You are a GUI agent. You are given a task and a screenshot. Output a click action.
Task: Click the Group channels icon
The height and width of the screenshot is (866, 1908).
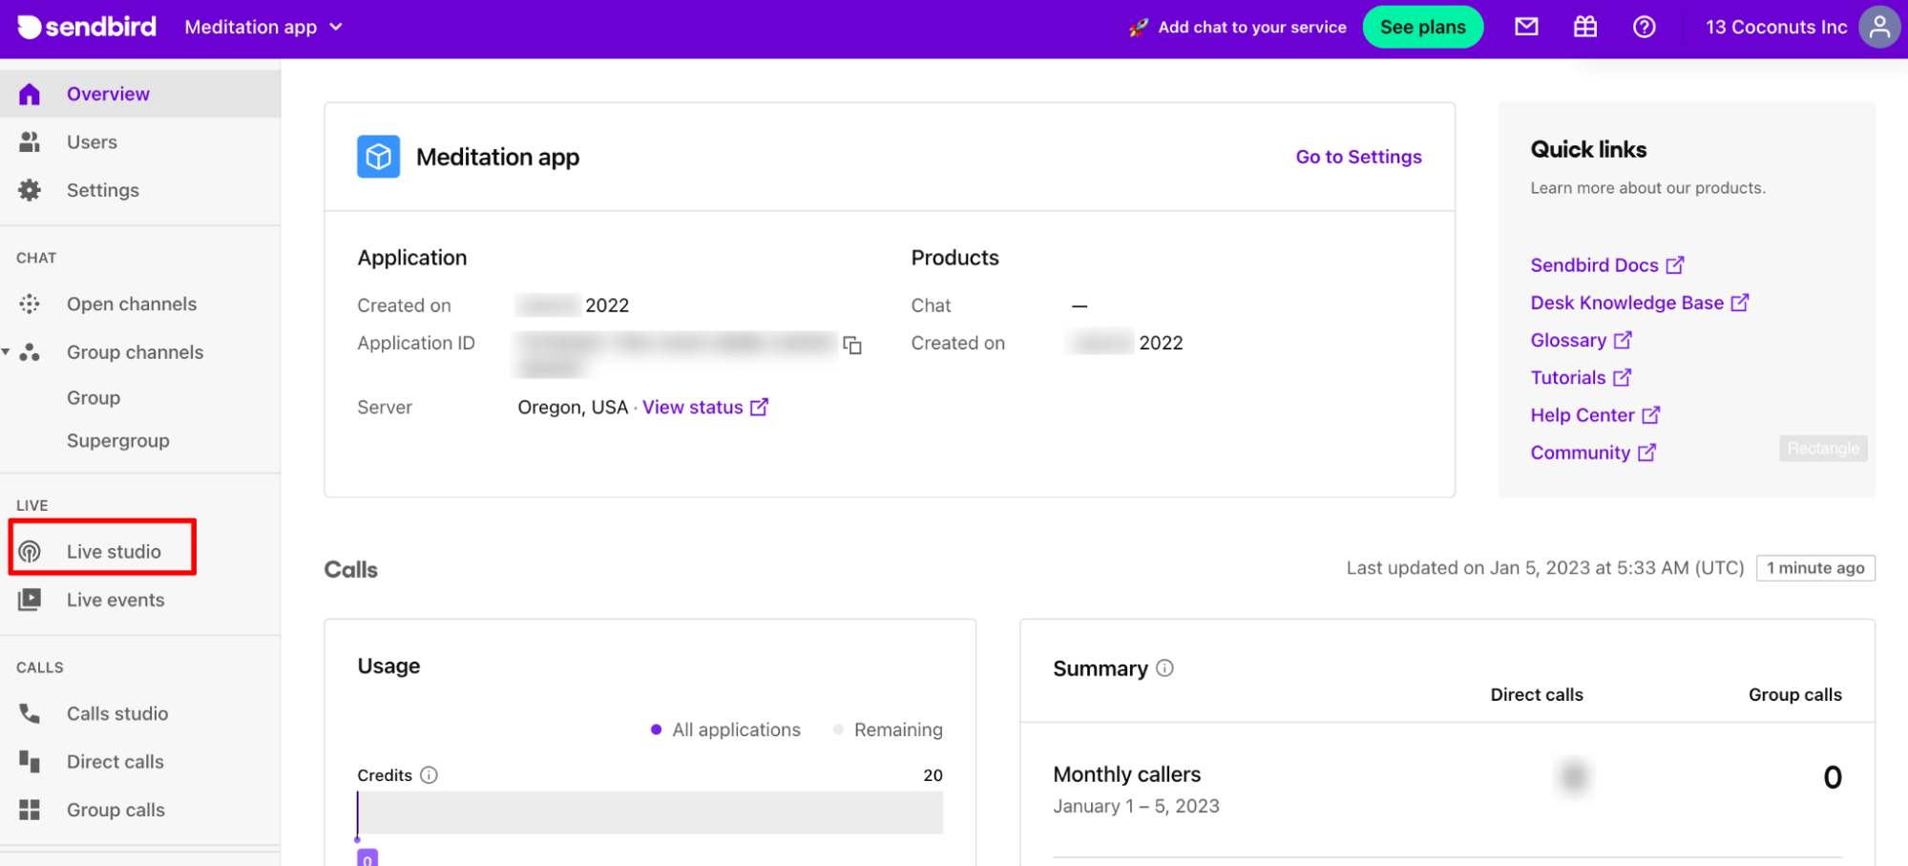[30, 352]
